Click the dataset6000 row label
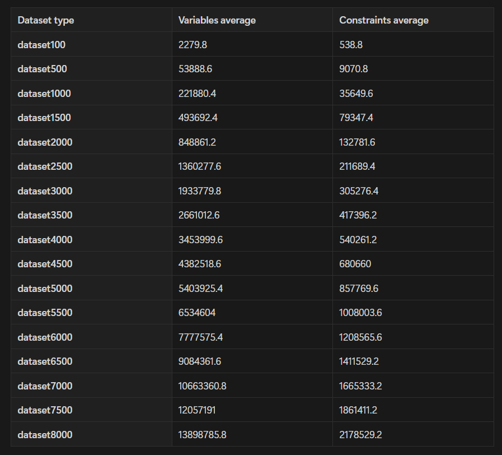The height and width of the screenshot is (455, 502). coord(45,337)
